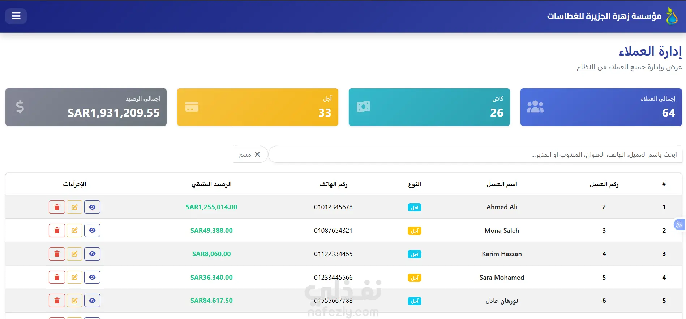Delete customer نورهان عادل
The height and width of the screenshot is (319, 686).
pyautogui.click(x=57, y=301)
